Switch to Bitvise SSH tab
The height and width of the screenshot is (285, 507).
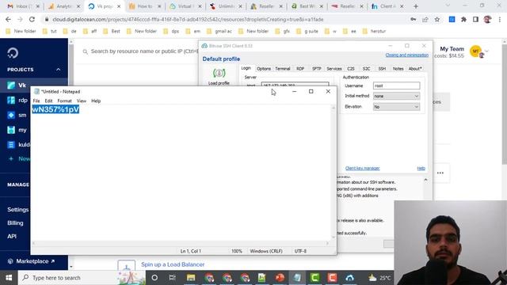382,69
